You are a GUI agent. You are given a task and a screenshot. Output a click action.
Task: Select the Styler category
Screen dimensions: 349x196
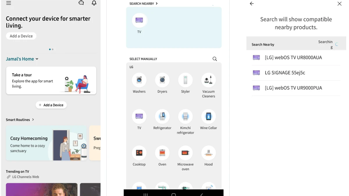186,83
